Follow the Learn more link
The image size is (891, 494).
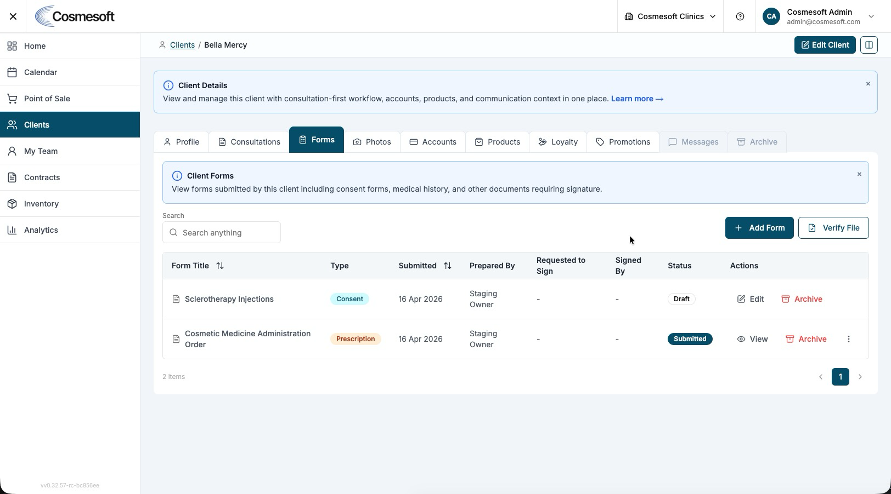[x=637, y=99]
